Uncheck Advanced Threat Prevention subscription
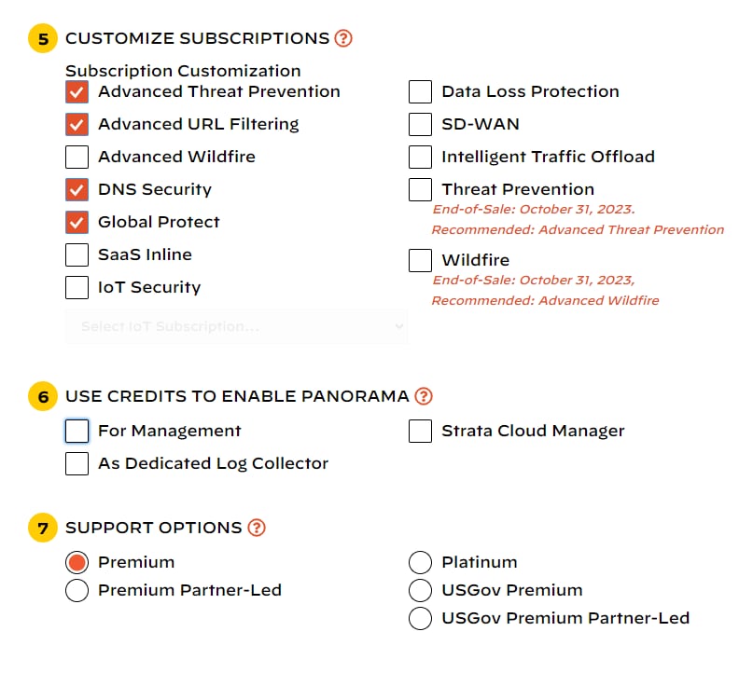 77,91
